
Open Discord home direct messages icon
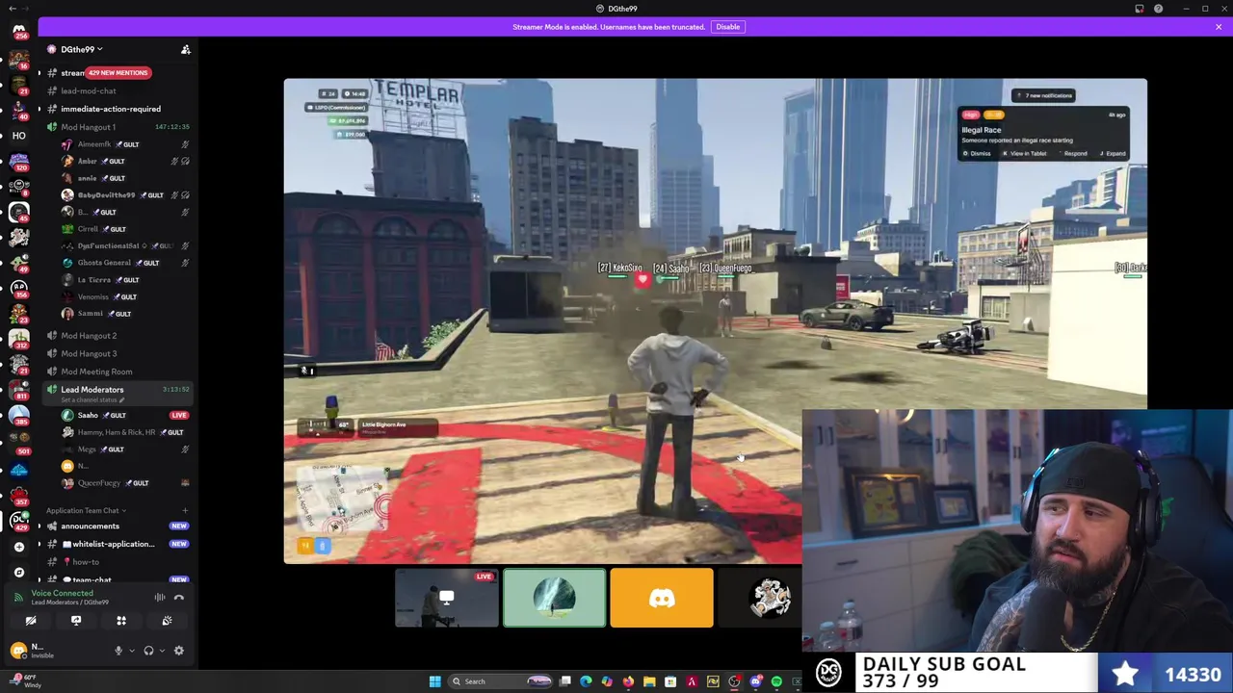[18, 31]
